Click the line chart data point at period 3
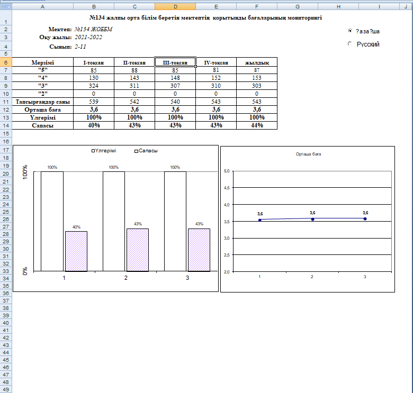This screenshot has width=413, height=393. (x=365, y=218)
